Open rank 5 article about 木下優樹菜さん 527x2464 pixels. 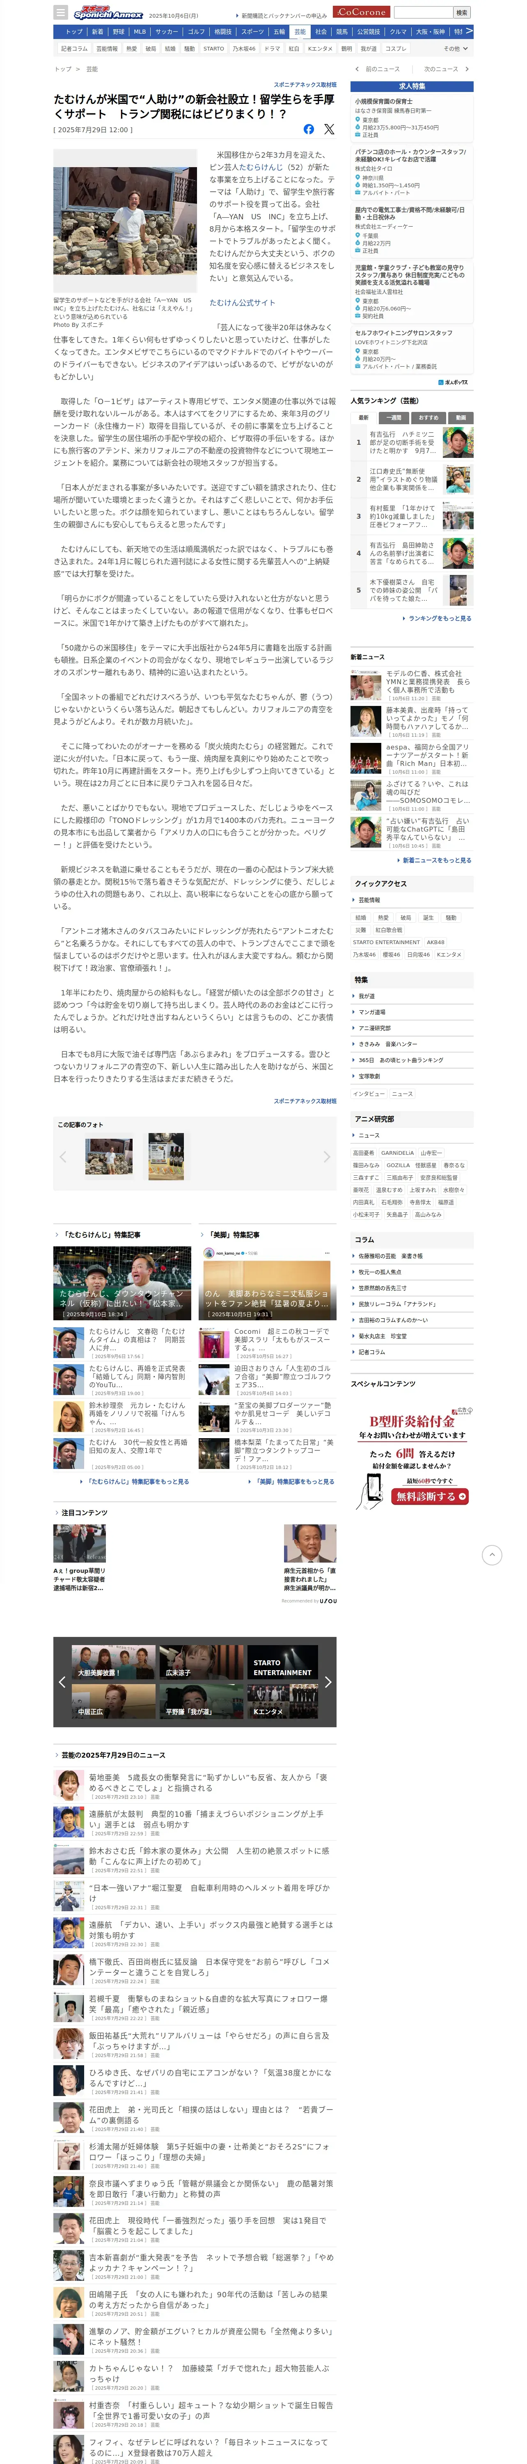(412, 589)
